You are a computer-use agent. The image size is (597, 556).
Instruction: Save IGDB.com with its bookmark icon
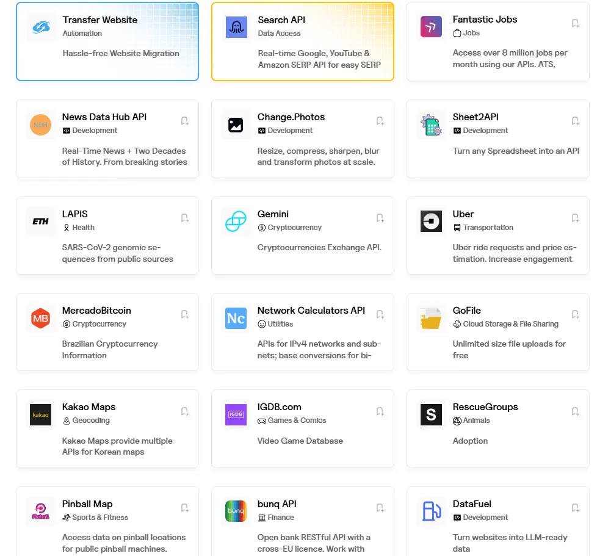[380, 411]
